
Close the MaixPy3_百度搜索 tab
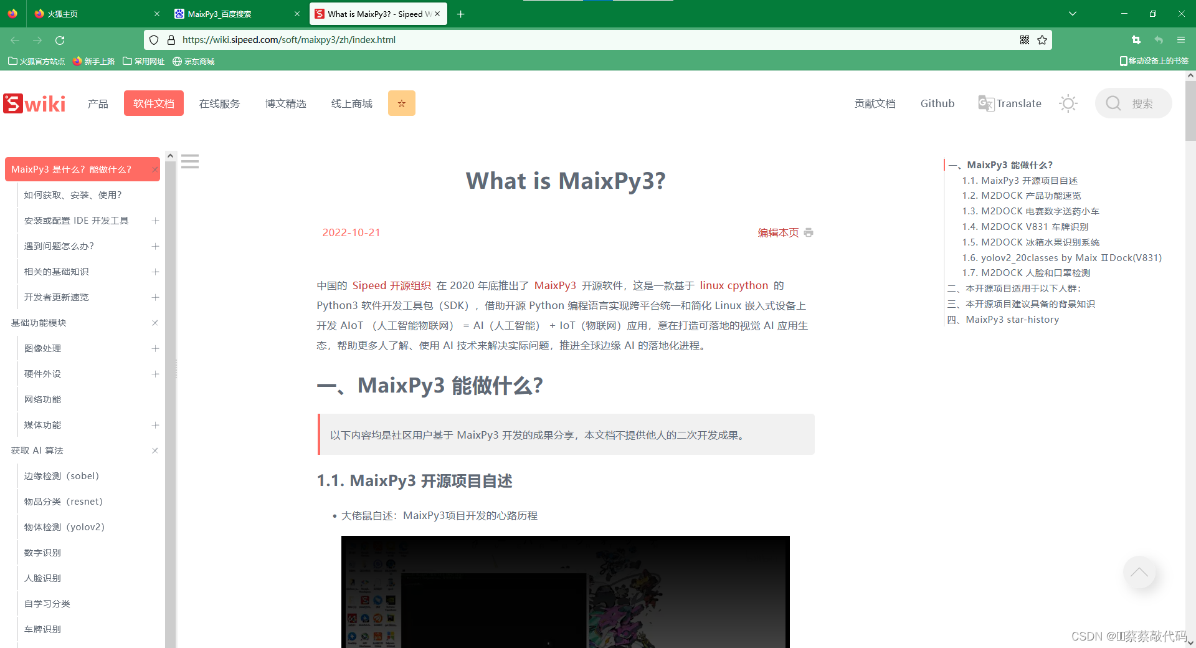(297, 14)
